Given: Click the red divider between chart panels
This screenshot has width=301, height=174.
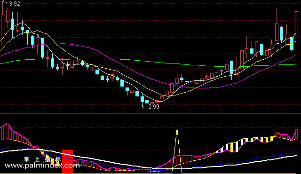Looking at the screenshot, I should pos(150,113).
